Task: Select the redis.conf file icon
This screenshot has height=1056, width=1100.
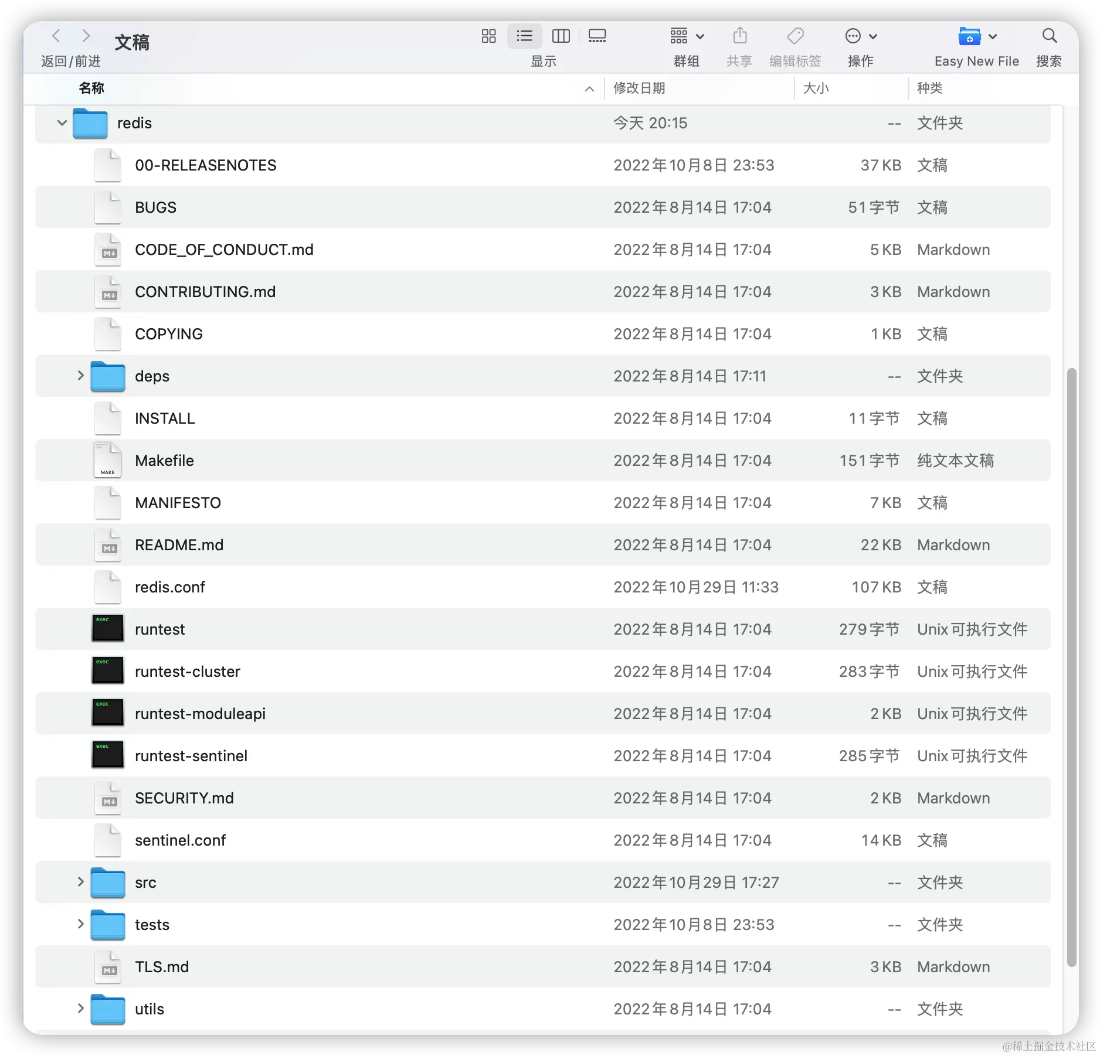Action: point(108,587)
